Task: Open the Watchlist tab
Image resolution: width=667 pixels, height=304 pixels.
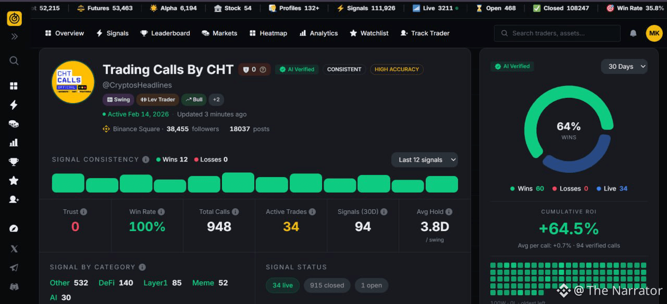Action: tap(369, 33)
